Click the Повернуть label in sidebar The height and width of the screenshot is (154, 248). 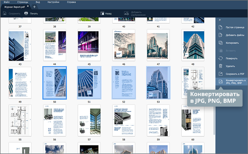[232, 58]
